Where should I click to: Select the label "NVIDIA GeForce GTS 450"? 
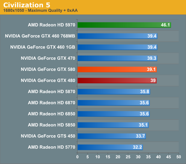(x=48, y=136)
